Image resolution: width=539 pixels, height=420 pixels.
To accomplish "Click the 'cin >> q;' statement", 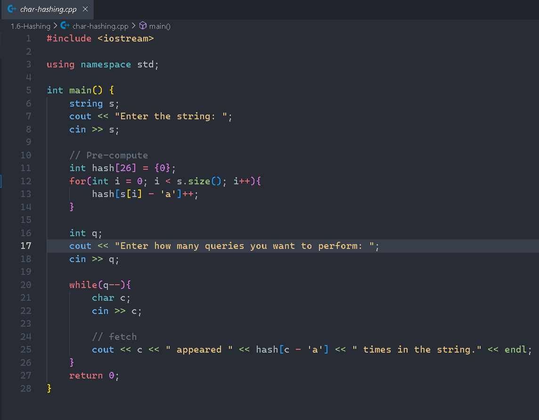I will tap(94, 259).
